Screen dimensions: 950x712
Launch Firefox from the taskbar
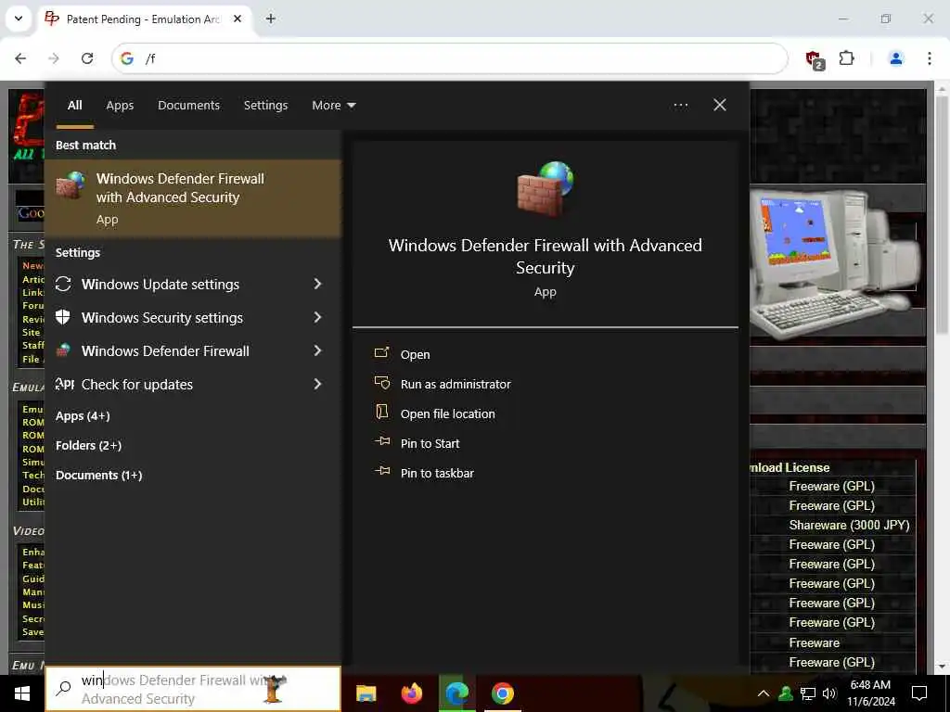(x=412, y=693)
